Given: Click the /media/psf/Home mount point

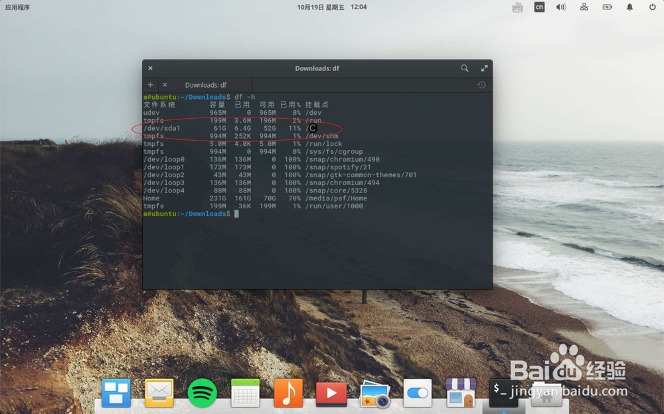Looking at the screenshot, I should click(x=336, y=198).
